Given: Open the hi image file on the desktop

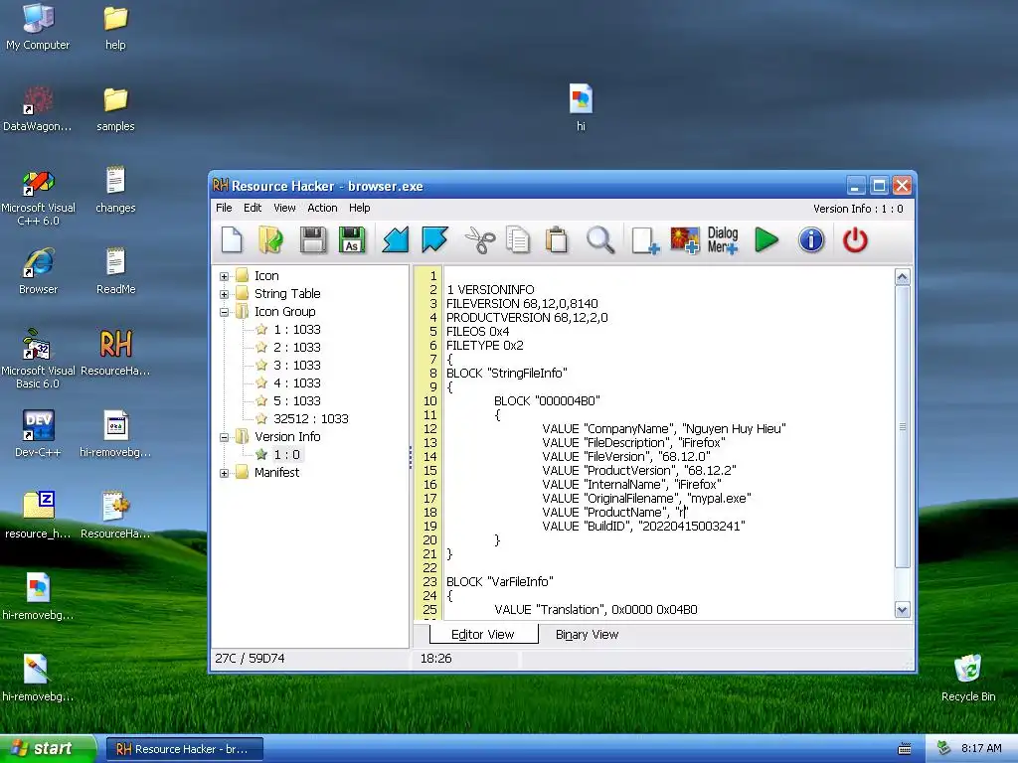Looking at the screenshot, I should [x=581, y=107].
